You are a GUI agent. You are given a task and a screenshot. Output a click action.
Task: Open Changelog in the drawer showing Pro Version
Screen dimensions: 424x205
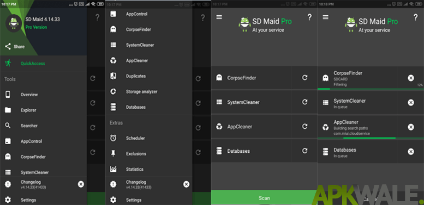point(38,184)
